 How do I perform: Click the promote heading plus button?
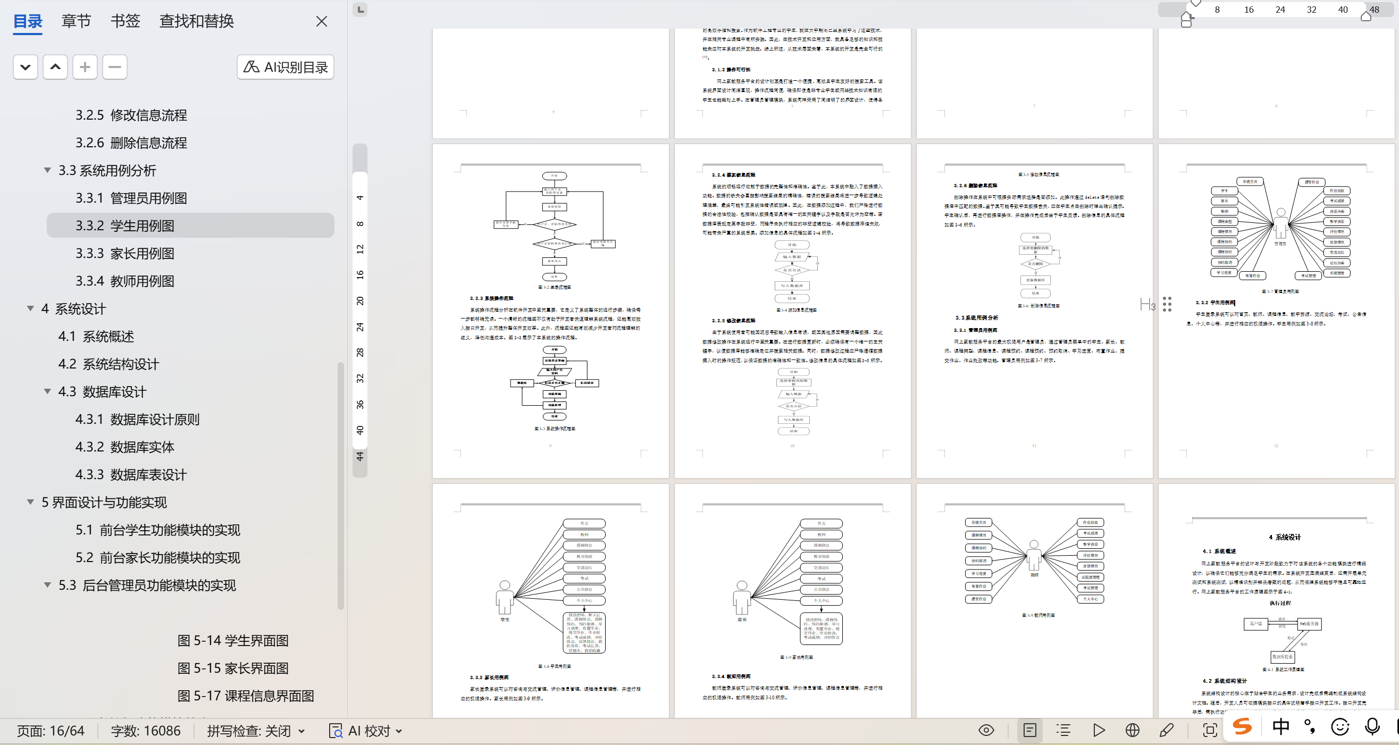click(85, 67)
